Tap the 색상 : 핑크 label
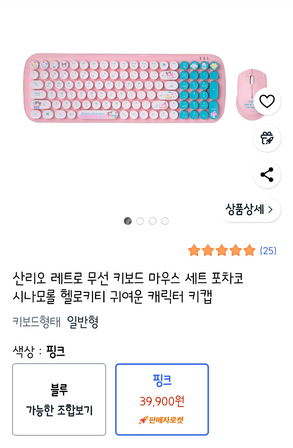 (39, 351)
